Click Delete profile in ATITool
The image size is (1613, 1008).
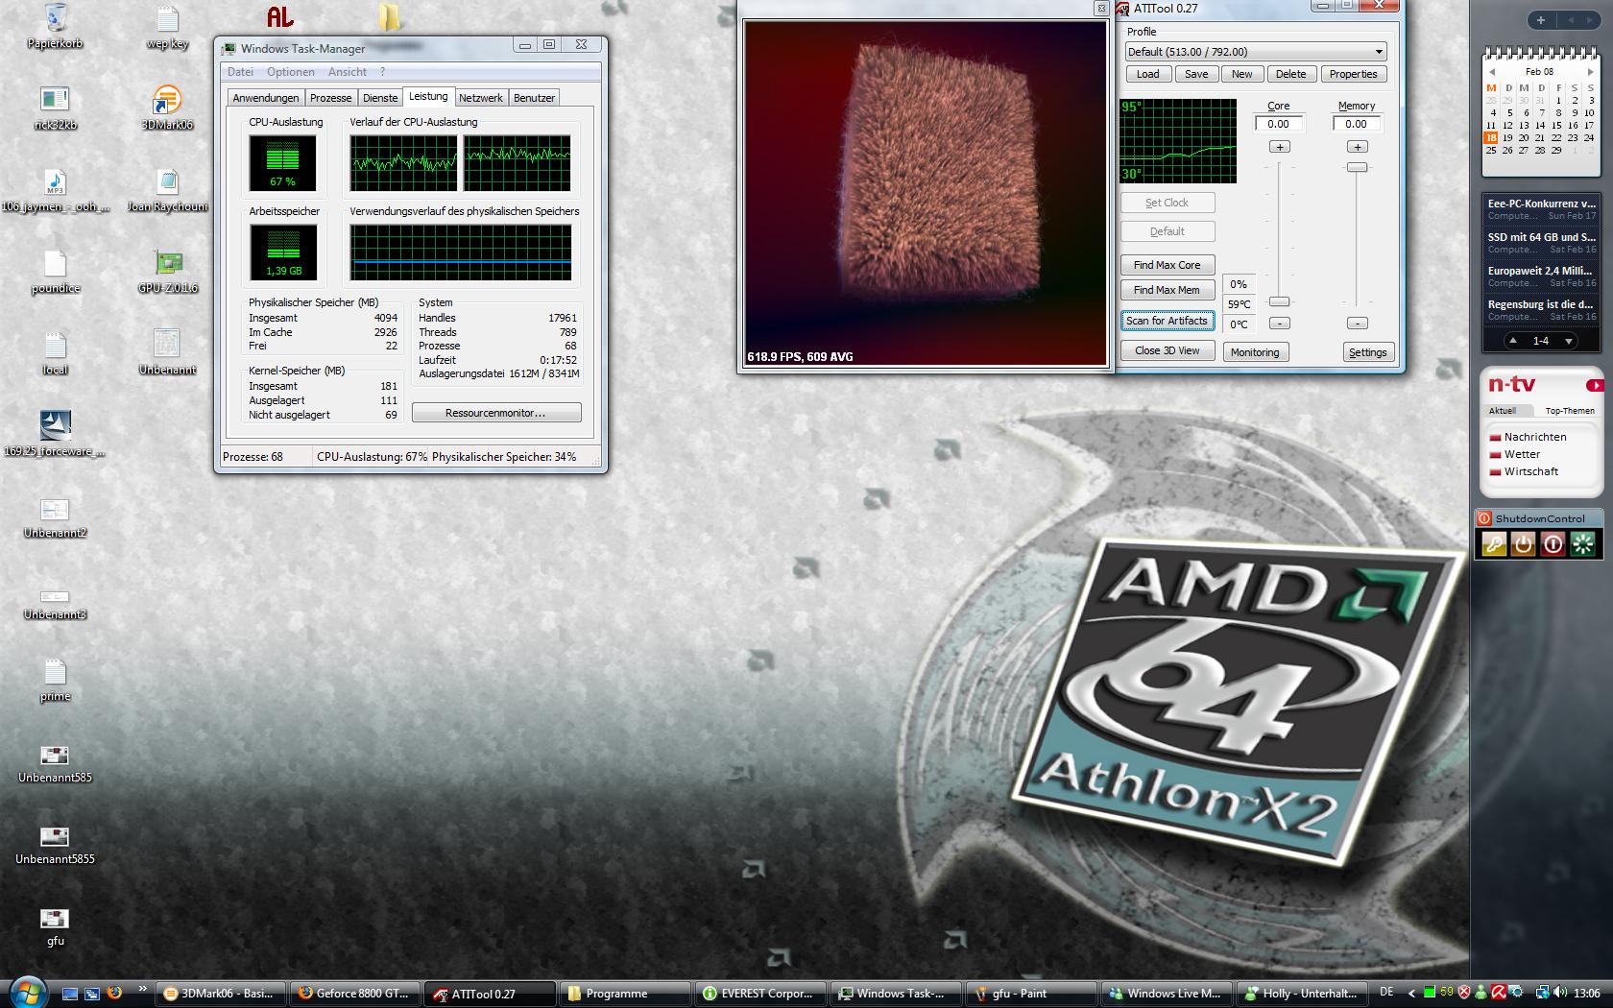(x=1291, y=74)
